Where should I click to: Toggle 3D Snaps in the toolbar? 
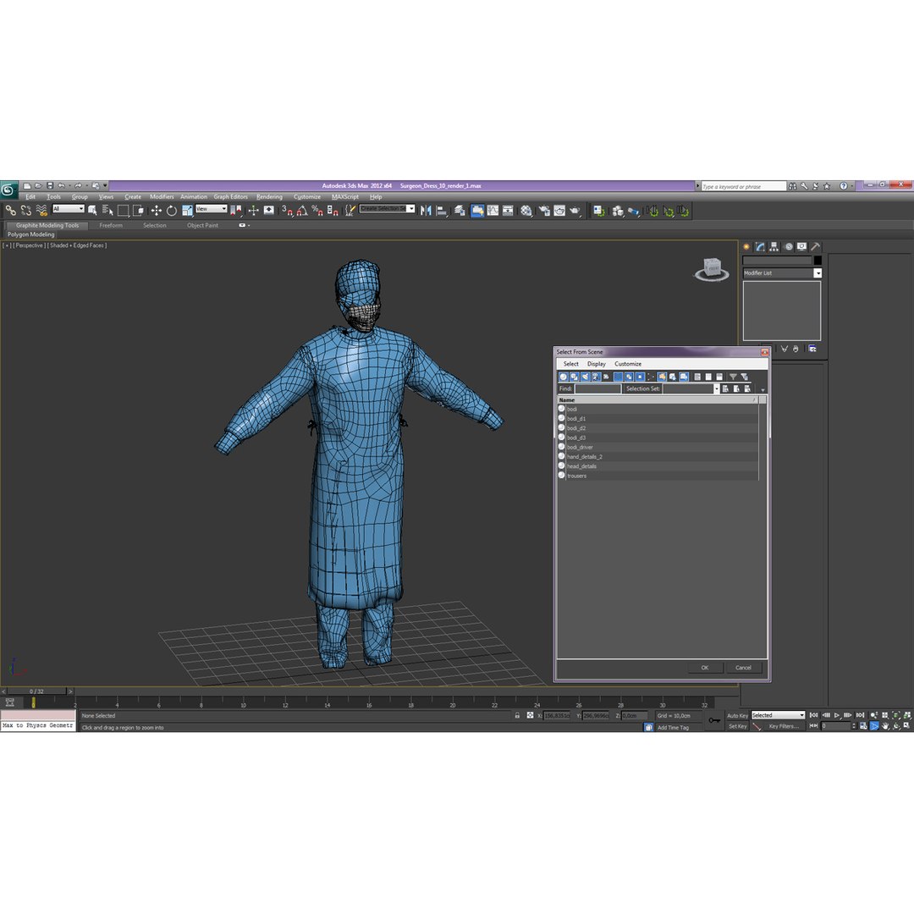(x=287, y=211)
